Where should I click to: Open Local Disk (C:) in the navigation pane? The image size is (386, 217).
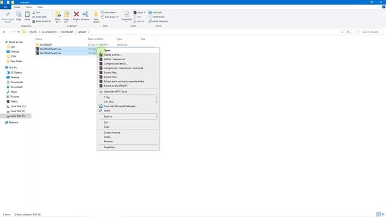coord(18,106)
